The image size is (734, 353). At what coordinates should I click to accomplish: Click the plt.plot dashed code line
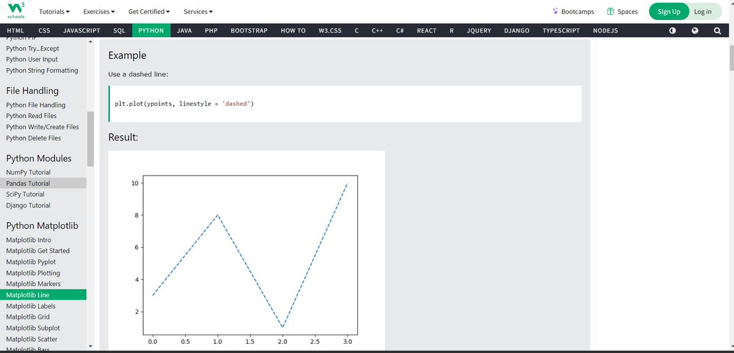(184, 104)
